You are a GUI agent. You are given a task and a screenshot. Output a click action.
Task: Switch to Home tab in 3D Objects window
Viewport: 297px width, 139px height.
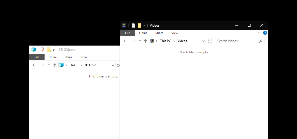[53, 57]
